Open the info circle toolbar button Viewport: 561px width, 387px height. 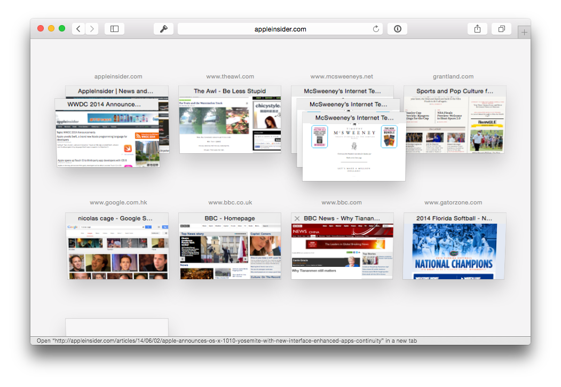(x=398, y=29)
